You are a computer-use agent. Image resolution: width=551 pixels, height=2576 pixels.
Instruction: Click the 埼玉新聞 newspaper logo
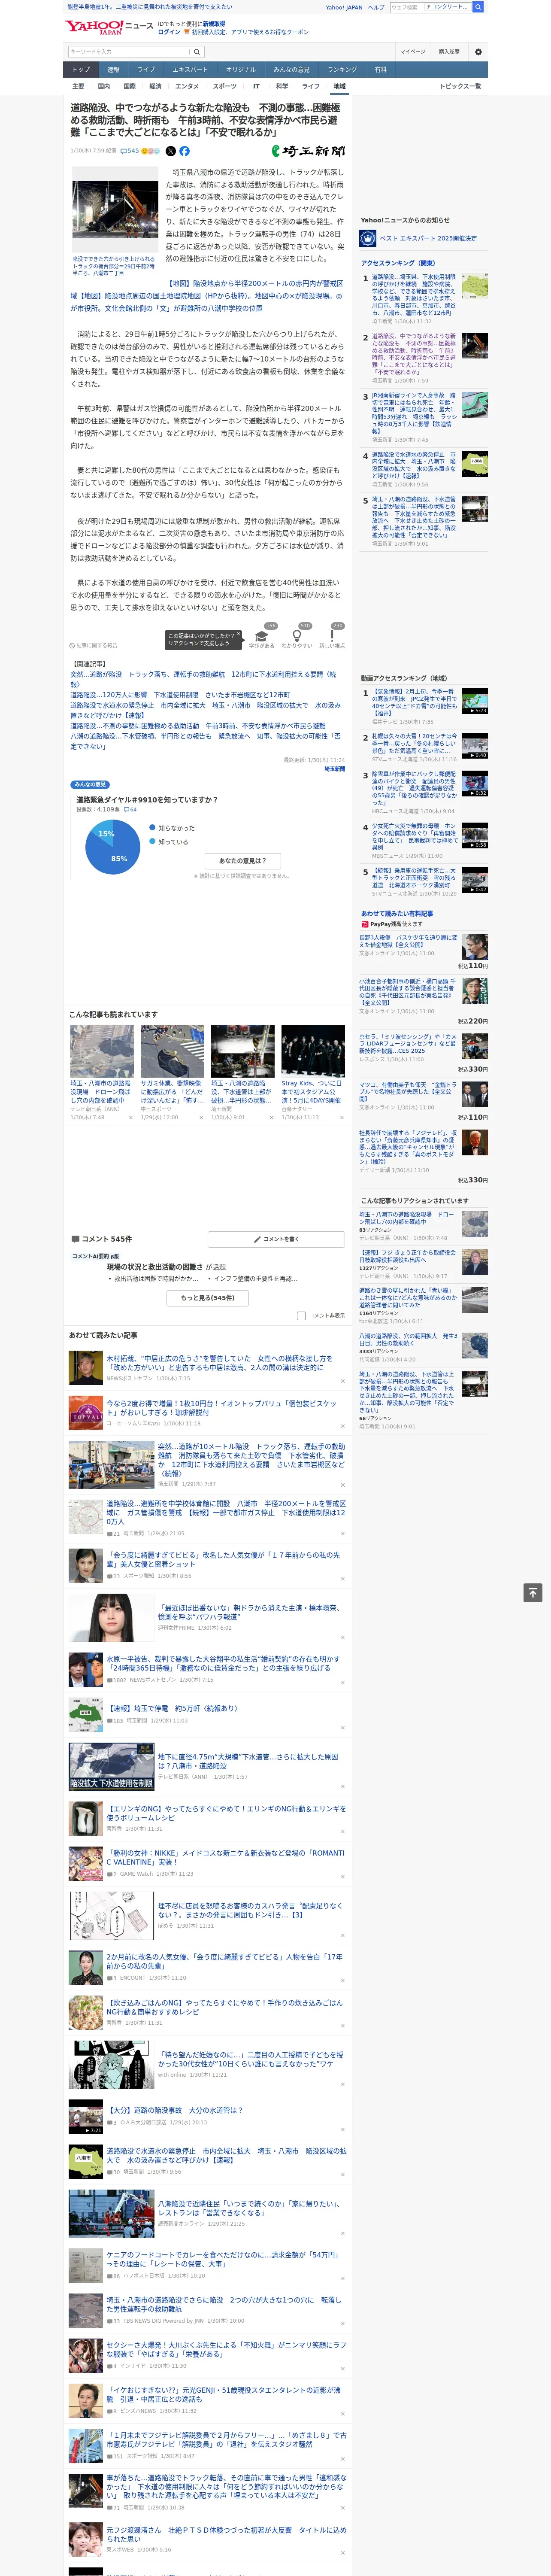[x=308, y=151]
